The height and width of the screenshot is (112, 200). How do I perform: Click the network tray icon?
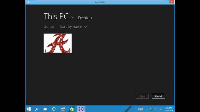156,109
